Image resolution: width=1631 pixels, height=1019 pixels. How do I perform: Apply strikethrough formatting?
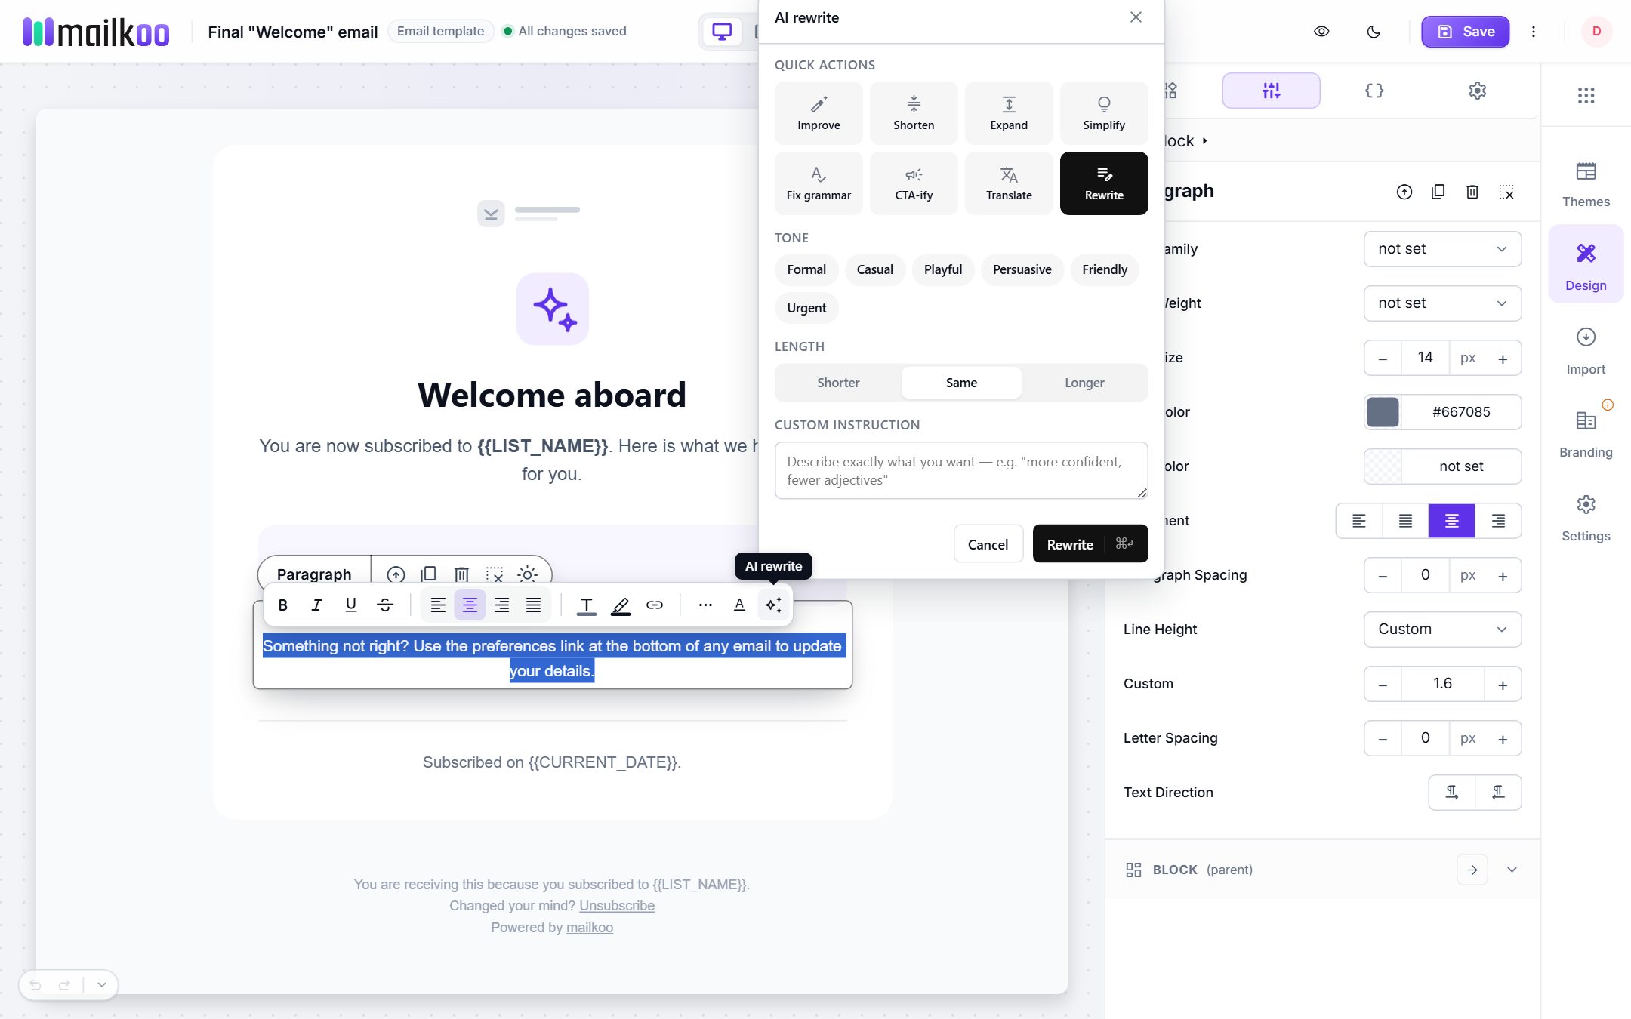coord(385,605)
